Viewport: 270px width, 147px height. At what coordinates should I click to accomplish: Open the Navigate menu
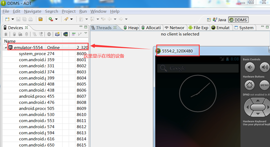[33, 11]
